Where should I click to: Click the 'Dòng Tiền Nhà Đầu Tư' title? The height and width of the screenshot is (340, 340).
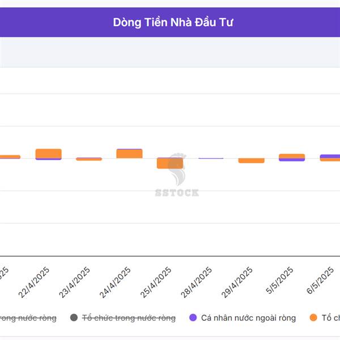(x=173, y=22)
